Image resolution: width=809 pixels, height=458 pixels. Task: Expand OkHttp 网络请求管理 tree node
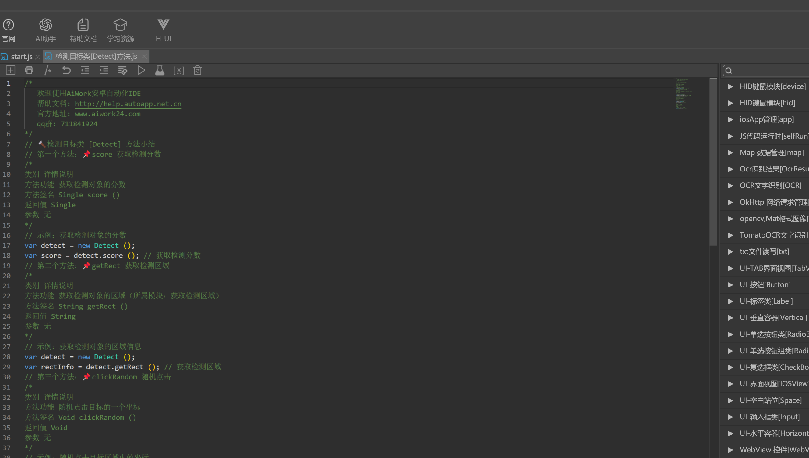(x=731, y=202)
